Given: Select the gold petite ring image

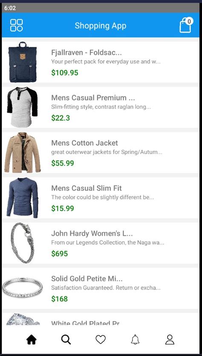Looking at the screenshot, I should coord(22,288).
